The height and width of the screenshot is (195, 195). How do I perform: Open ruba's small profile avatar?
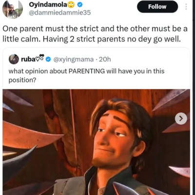(14, 59)
